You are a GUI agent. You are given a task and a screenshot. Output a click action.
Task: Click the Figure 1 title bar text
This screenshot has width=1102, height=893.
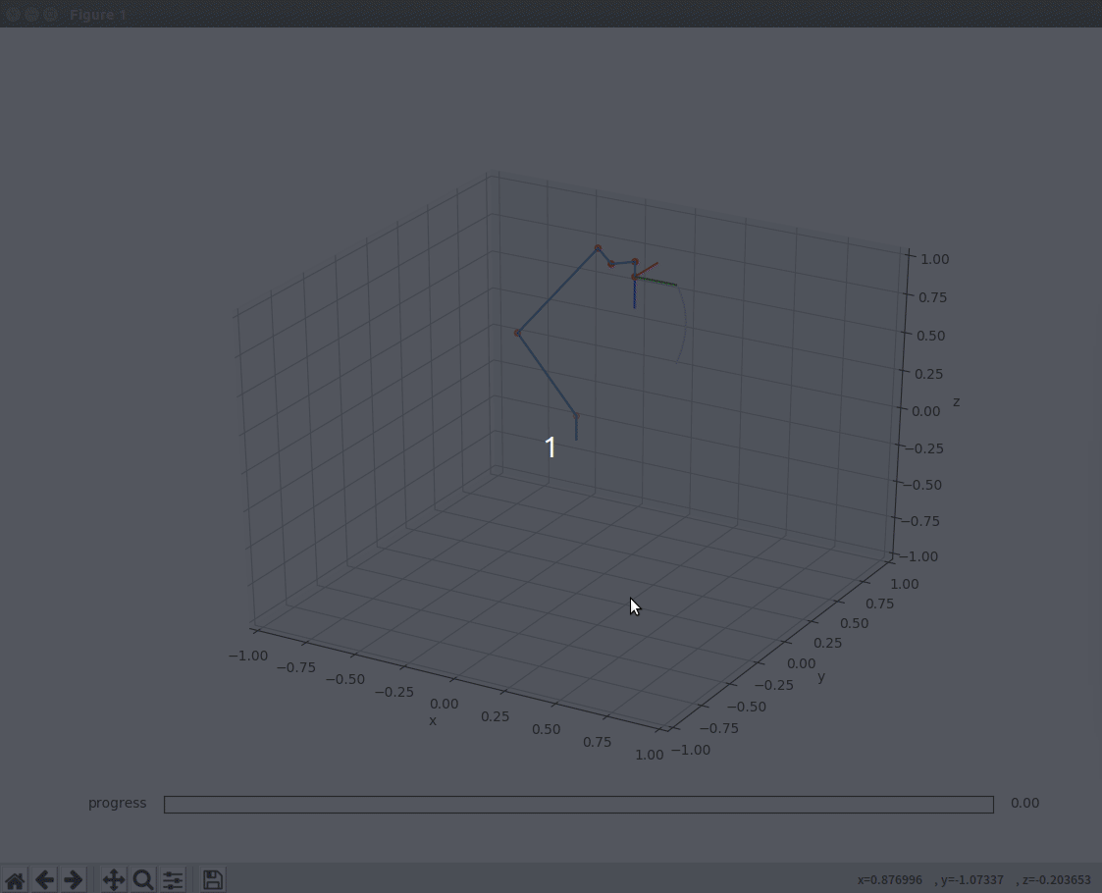[x=97, y=15]
